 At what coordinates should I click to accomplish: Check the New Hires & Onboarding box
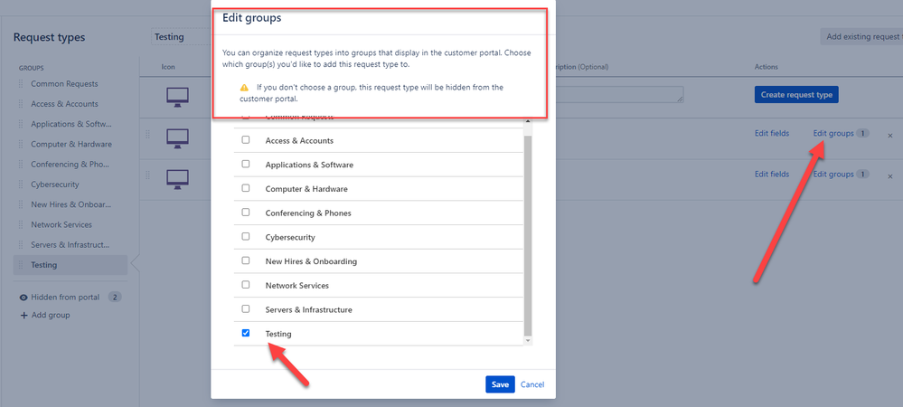tap(246, 260)
